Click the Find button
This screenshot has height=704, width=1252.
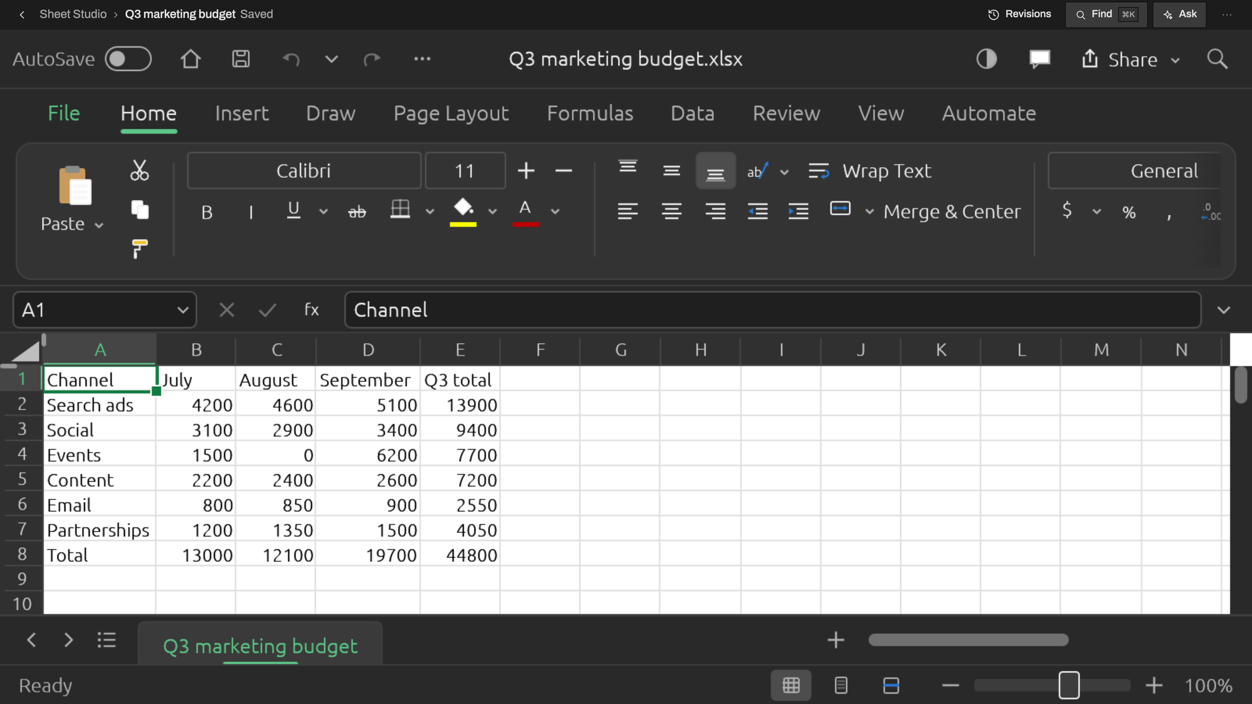pos(1106,14)
